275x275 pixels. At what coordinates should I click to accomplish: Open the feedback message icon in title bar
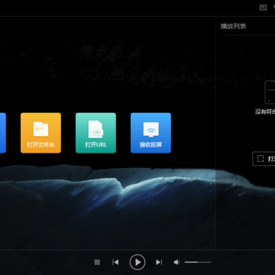pos(263,8)
